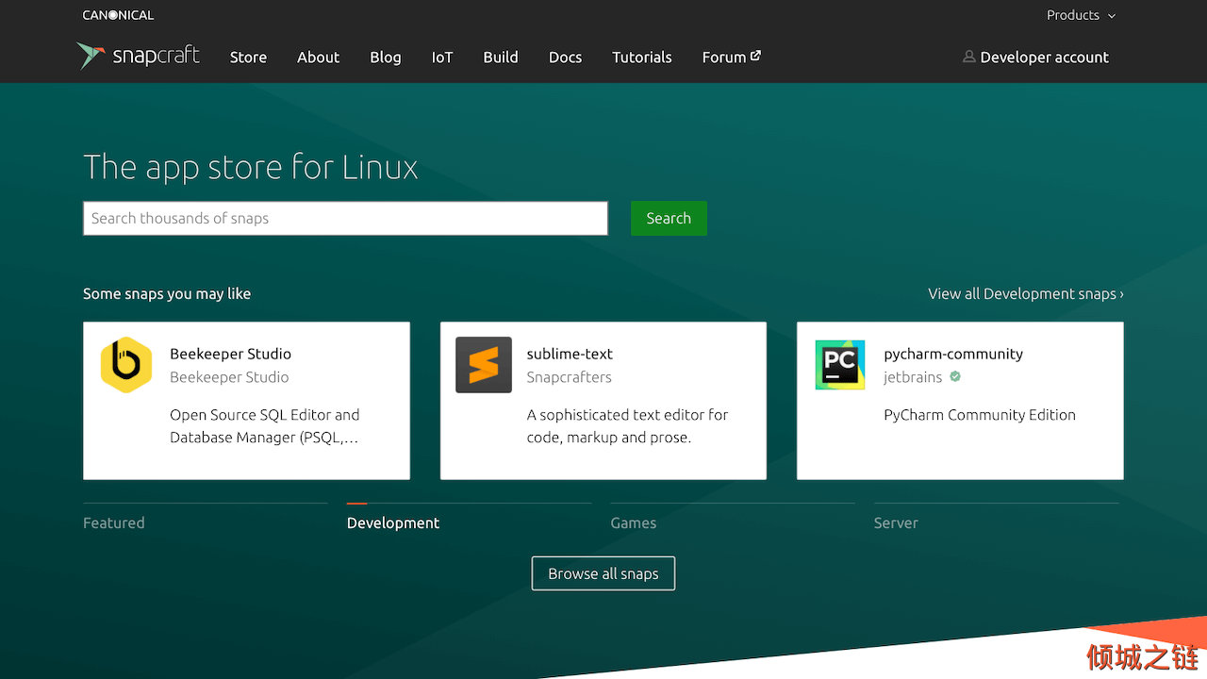Click 'Some snaps you may like' heading
The width and height of the screenshot is (1207, 679).
167,293
